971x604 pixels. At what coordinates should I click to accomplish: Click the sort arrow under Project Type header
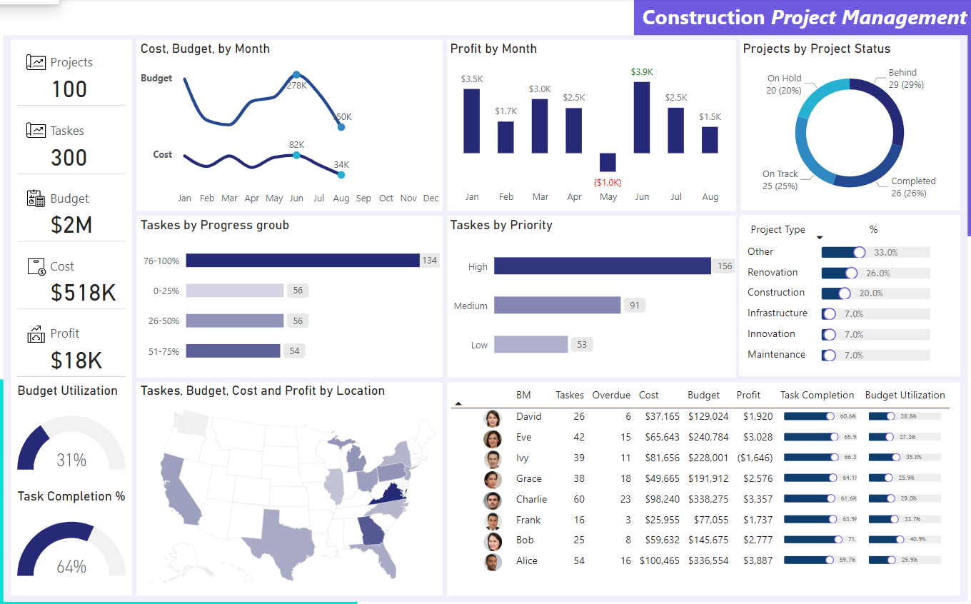pyautogui.click(x=820, y=238)
